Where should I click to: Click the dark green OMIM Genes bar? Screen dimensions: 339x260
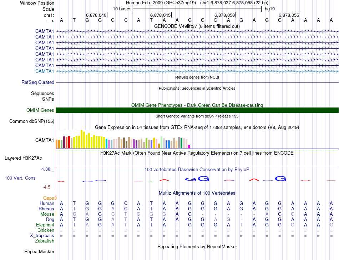197,110
